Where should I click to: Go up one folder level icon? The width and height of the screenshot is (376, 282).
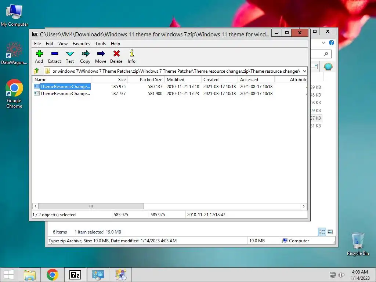coord(36,71)
